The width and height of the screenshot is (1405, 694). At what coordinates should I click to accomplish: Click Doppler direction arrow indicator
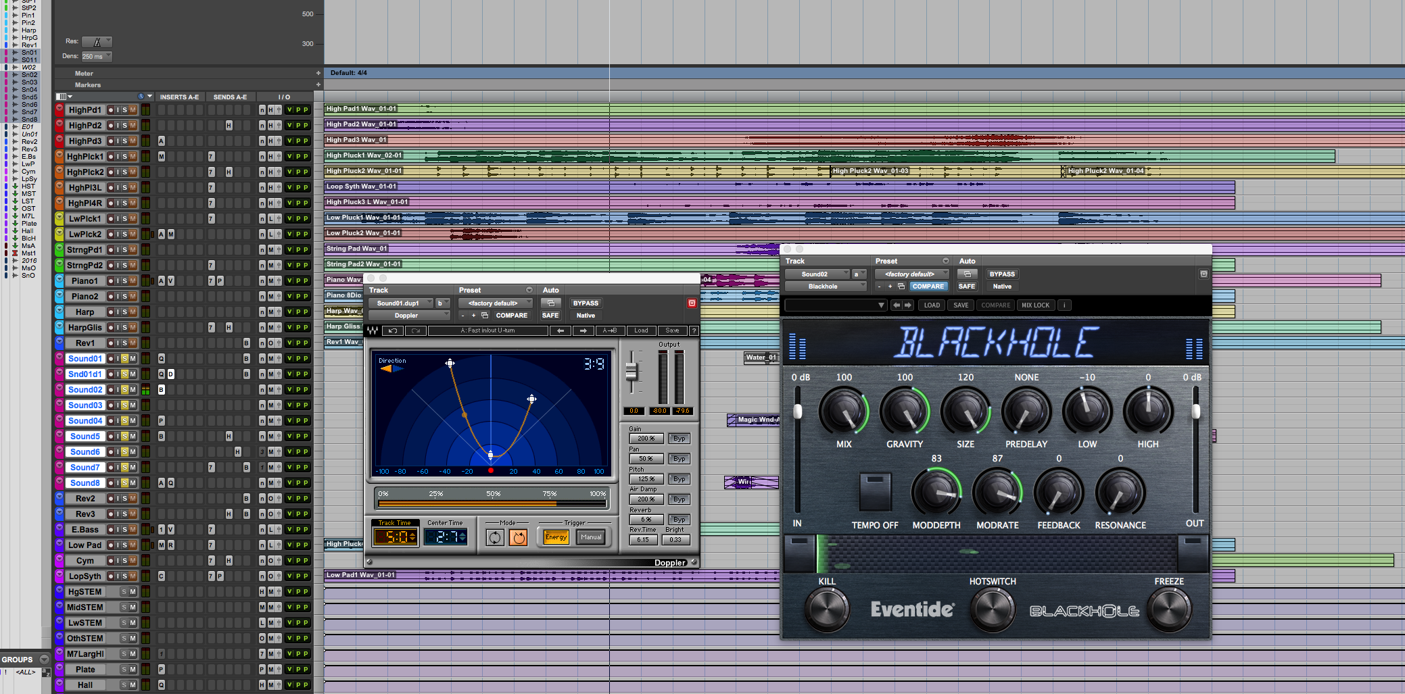point(392,369)
